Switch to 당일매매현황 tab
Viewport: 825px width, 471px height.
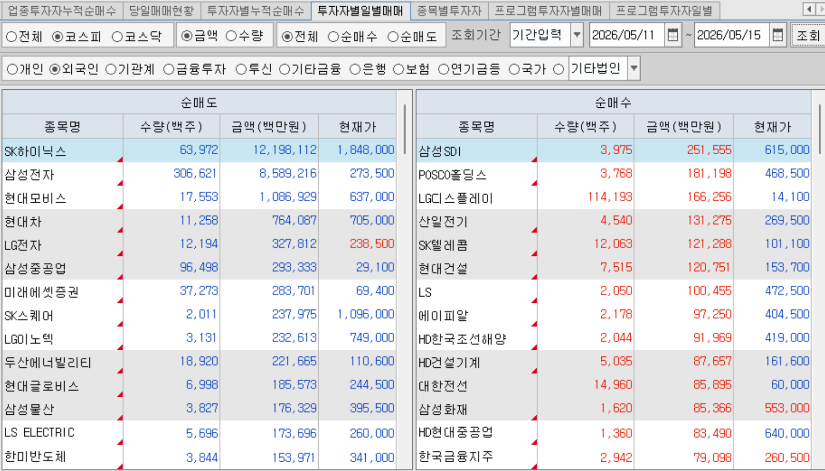click(x=162, y=10)
